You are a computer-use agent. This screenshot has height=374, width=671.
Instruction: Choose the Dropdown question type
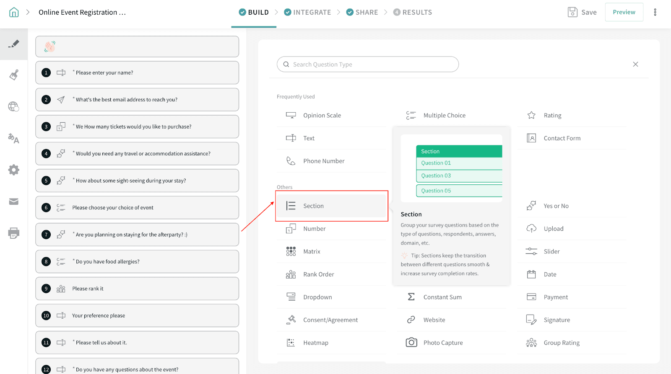(317, 297)
